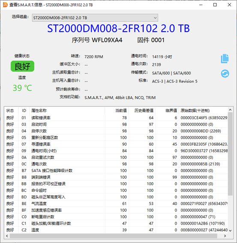Click raw value 00000001A2B6 (107190)

tap(203, 223)
